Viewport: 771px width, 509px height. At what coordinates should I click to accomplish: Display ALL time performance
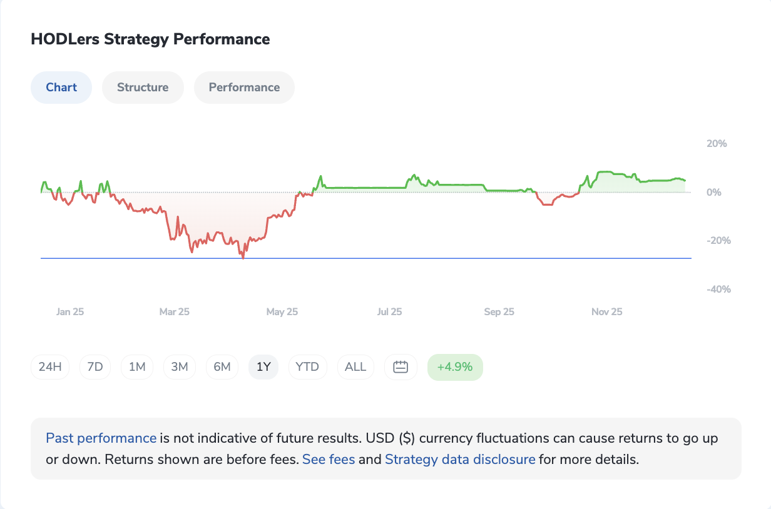click(x=355, y=367)
